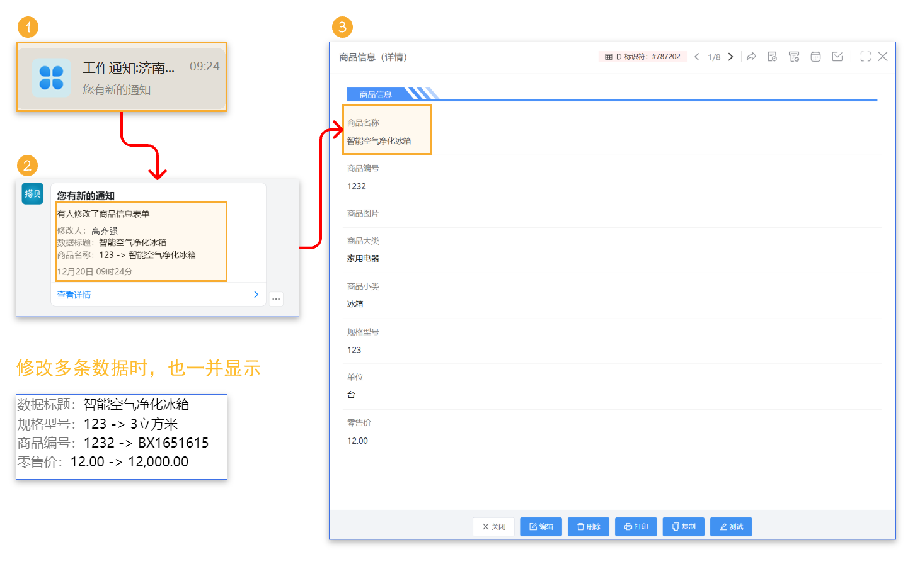Go to next record with the right arrow
The width and height of the screenshot is (915, 564).
point(730,56)
